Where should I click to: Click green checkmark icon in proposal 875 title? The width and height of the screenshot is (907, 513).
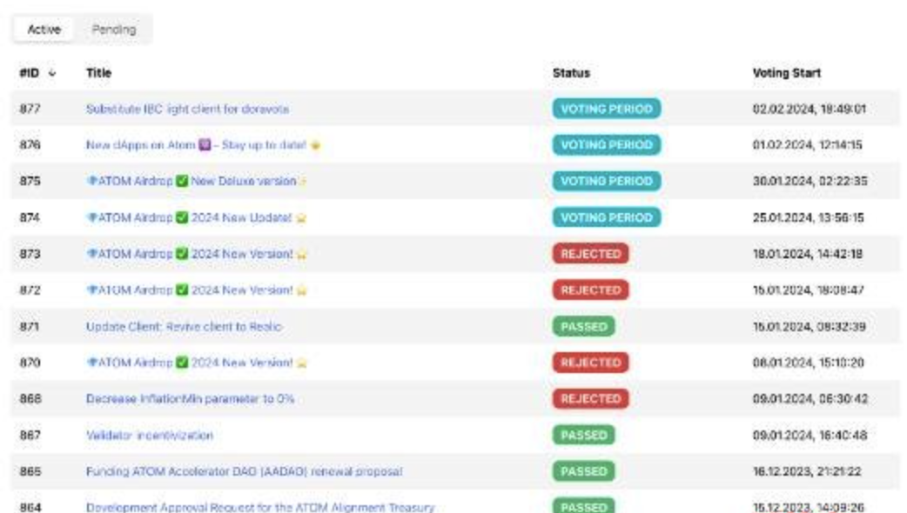pos(161,182)
